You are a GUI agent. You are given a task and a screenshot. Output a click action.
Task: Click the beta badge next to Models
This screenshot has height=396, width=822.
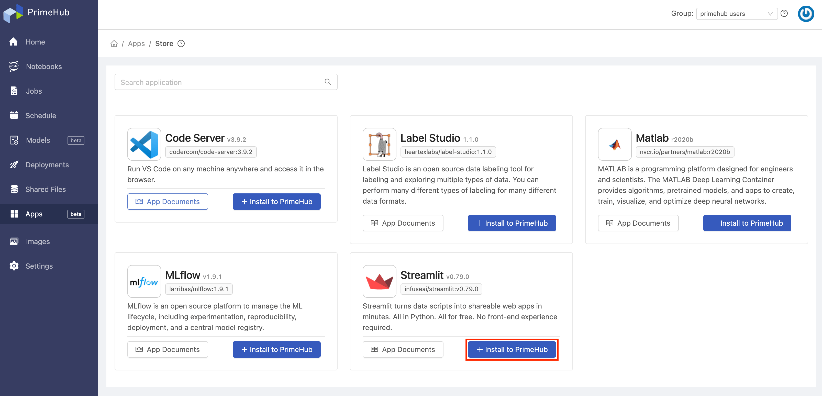76,140
